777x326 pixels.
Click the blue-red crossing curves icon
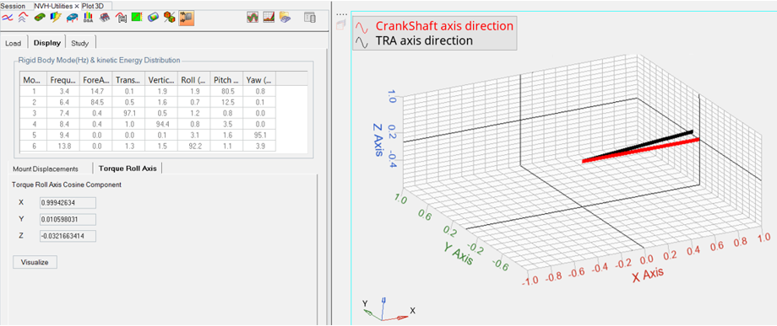coord(7,18)
